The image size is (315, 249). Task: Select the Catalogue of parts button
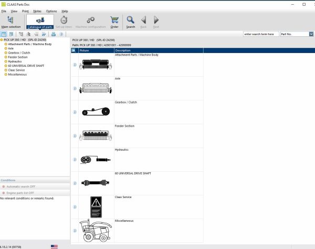coord(40,22)
